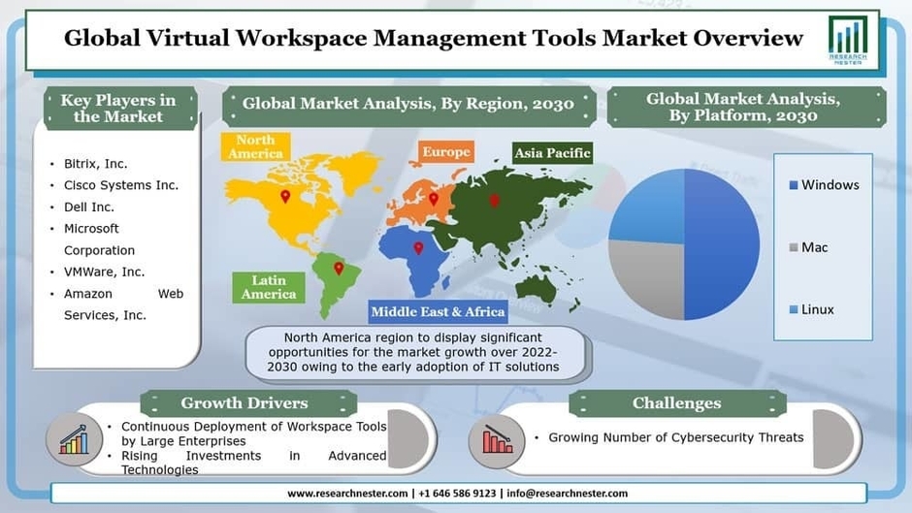
Task: Select the Latin America region label
Action: pyautogui.click(x=269, y=287)
